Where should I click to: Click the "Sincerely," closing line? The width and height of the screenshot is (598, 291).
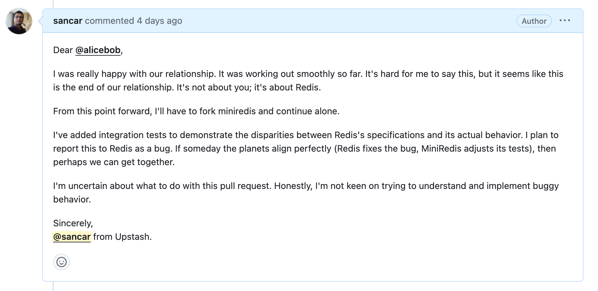tap(73, 223)
